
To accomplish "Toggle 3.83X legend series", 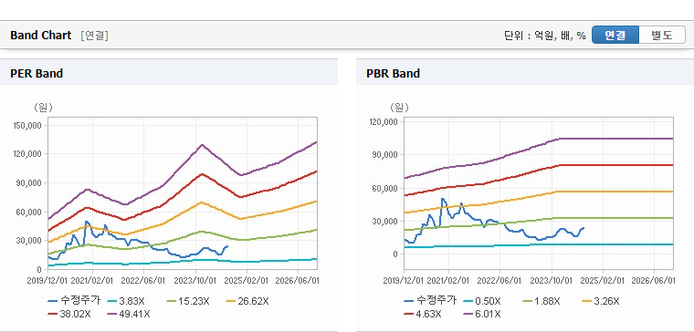I will point(126,302).
